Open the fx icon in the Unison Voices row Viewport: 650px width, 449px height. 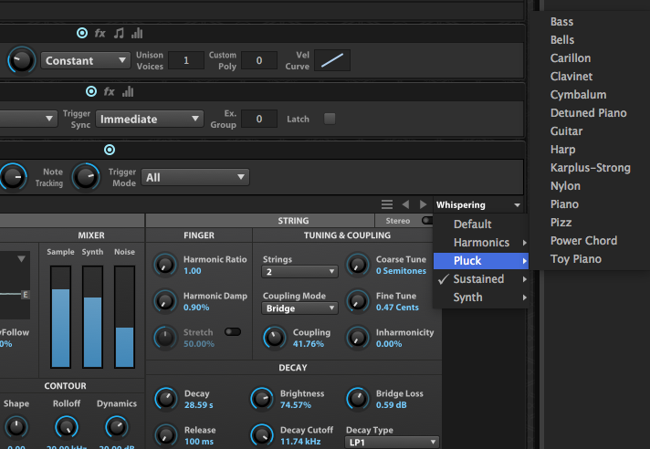point(100,33)
